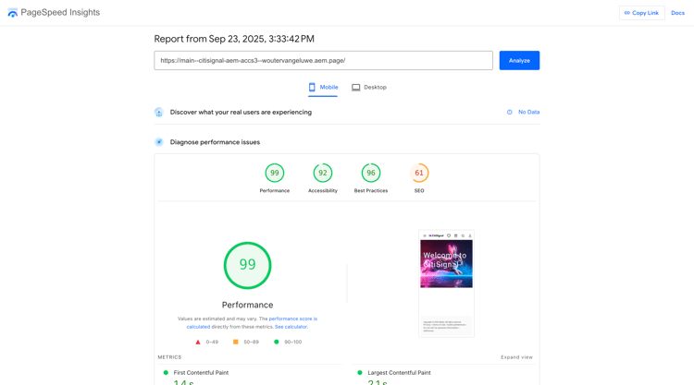Click the Report from Sep 23, 2025 heading

(234, 39)
